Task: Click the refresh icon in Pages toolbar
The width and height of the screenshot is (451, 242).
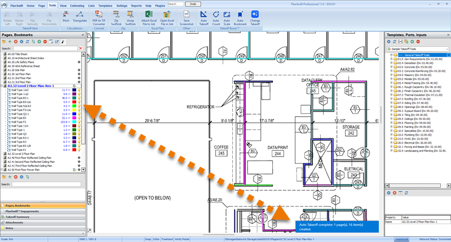Action: coord(27,42)
